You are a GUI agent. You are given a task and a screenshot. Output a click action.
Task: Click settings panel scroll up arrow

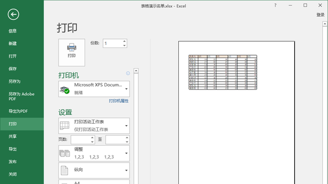coord(136,71)
